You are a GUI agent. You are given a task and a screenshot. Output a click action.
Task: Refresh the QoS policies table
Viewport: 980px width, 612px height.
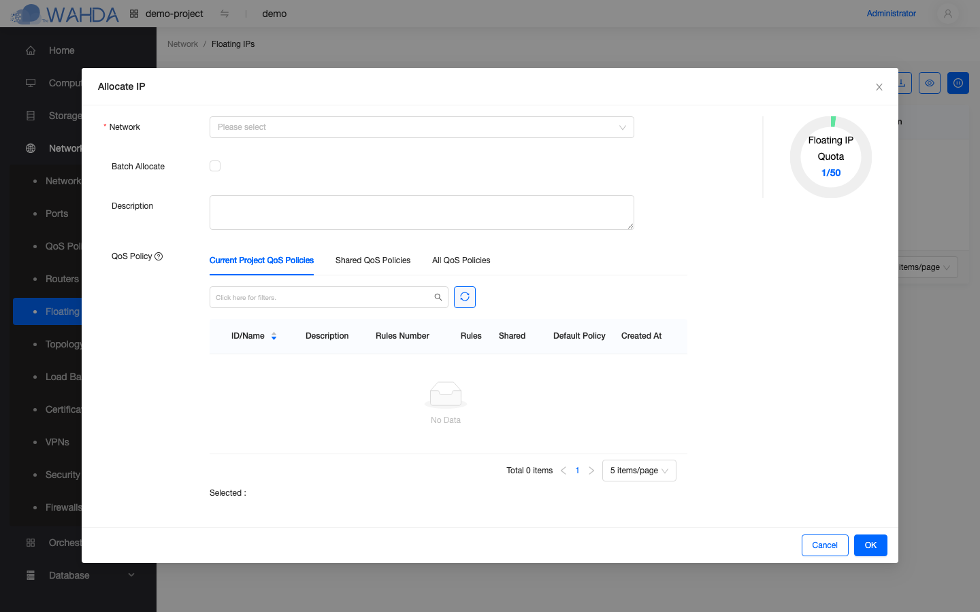click(465, 297)
